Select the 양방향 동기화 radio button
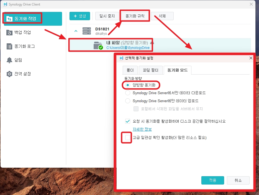Image resolution: width=259 pixels, height=195 pixels. [127, 85]
